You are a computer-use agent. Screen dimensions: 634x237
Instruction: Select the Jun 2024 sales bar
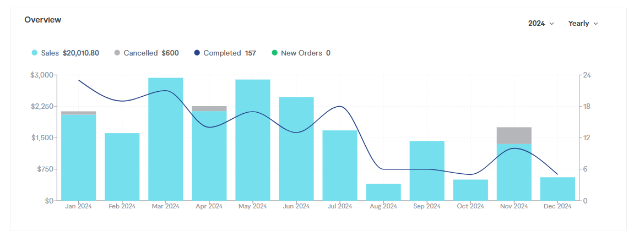tap(296, 148)
